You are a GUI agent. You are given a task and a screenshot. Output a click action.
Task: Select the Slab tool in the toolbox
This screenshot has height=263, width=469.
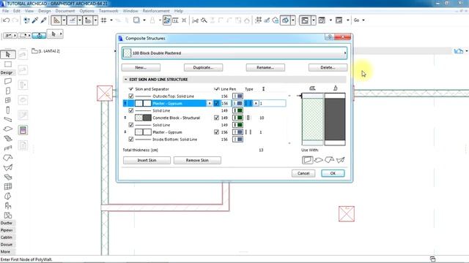point(8,129)
